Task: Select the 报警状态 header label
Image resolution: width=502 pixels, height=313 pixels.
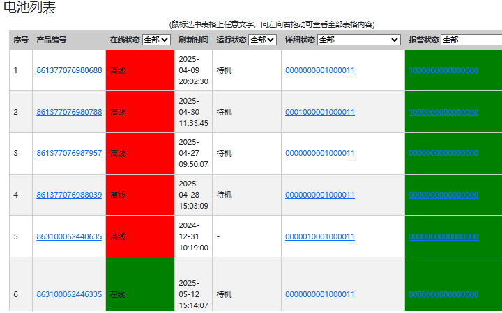Action: [424, 40]
